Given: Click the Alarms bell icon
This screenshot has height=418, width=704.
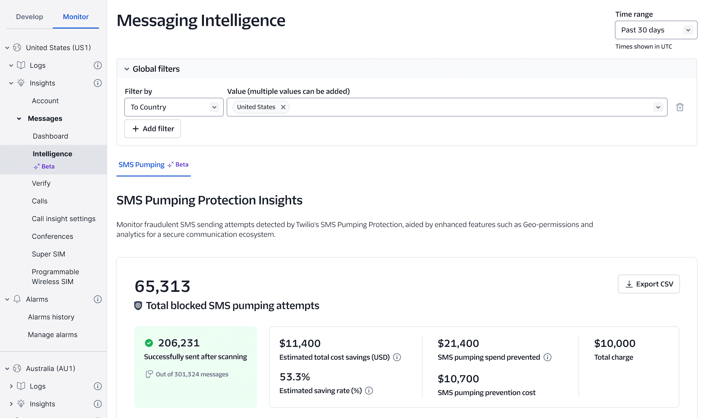Looking at the screenshot, I should click(16, 299).
